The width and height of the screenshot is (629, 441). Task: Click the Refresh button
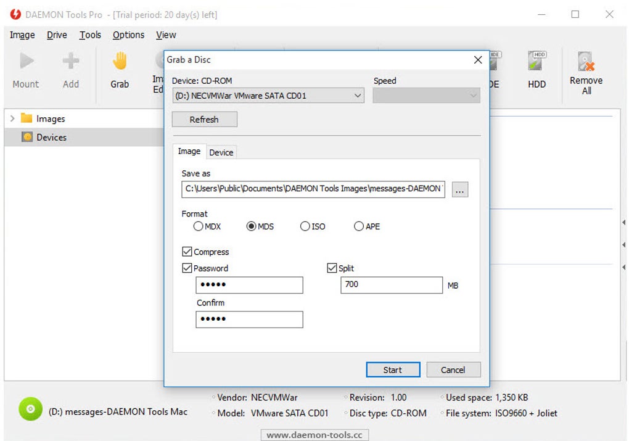click(x=204, y=120)
